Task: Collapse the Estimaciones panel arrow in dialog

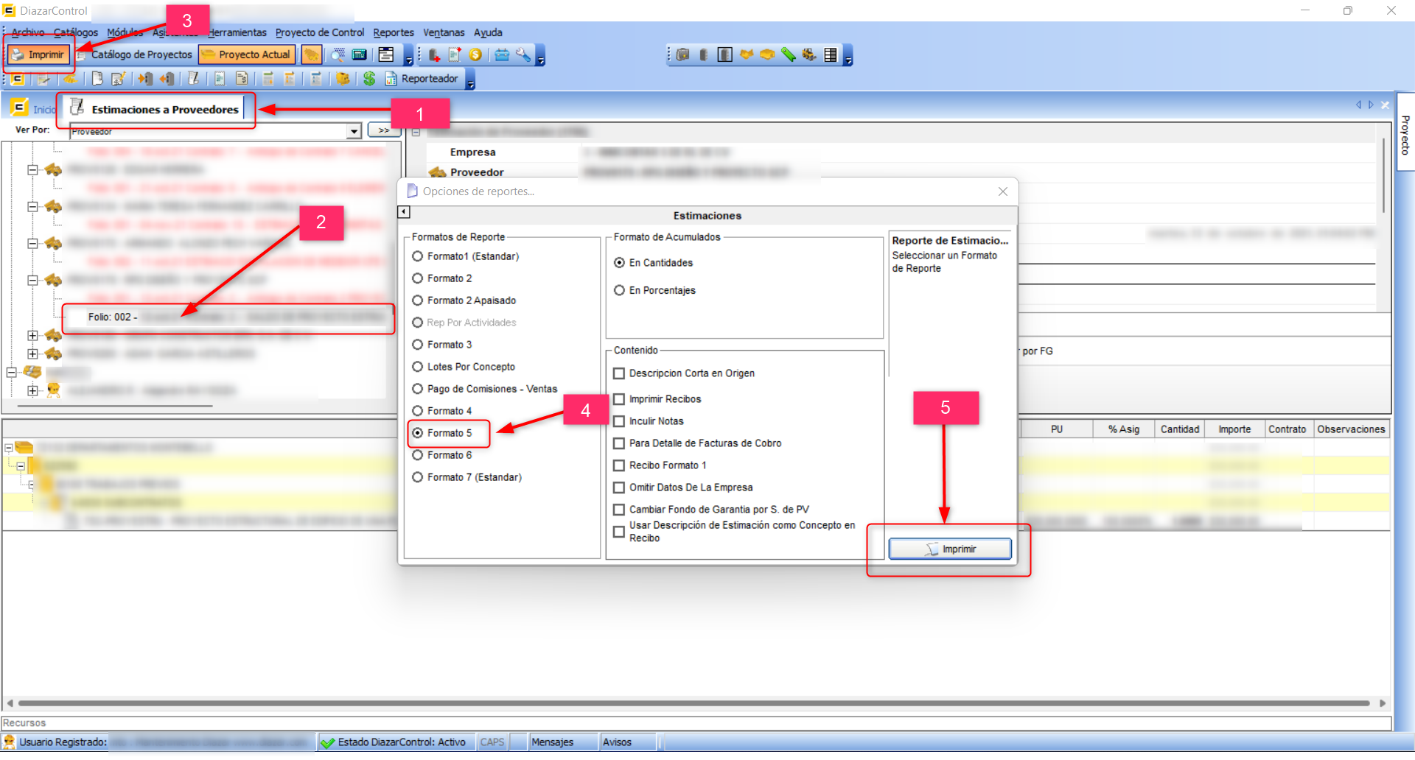Action: tap(404, 212)
